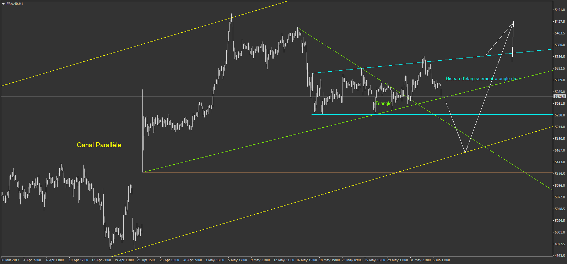Click the '25 May 13:00' time axis label
The height and width of the screenshot is (264, 567).
coord(375,260)
